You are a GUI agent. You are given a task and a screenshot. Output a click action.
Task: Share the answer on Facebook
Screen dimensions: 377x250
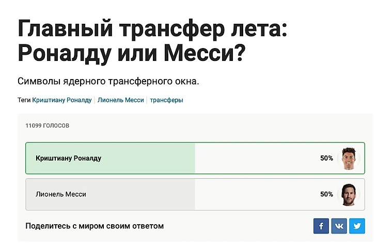(x=321, y=226)
